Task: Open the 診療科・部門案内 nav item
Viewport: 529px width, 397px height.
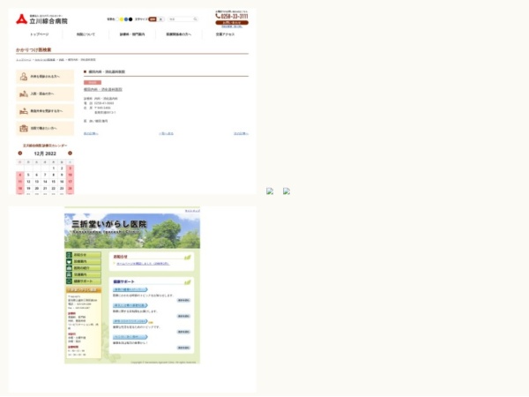Action: point(132,34)
